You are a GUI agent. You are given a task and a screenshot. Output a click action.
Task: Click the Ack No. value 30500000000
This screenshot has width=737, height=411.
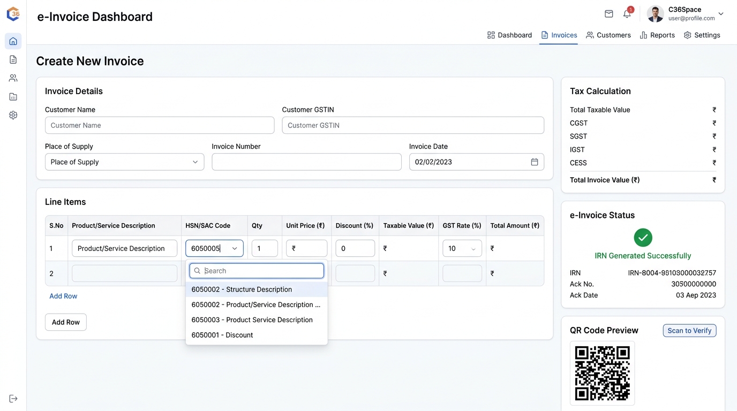tap(694, 284)
